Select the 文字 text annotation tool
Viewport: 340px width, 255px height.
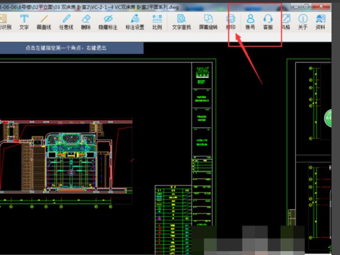pyautogui.click(x=24, y=22)
